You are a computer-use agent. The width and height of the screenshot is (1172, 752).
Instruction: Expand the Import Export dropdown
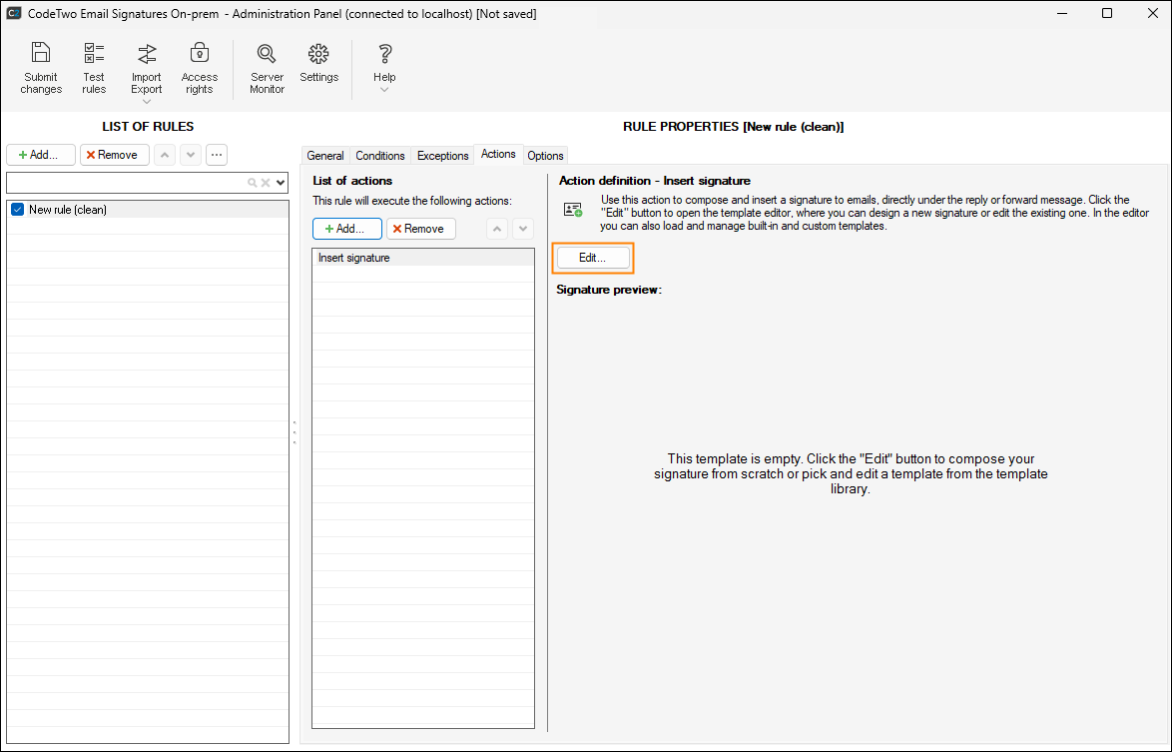[147, 101]
